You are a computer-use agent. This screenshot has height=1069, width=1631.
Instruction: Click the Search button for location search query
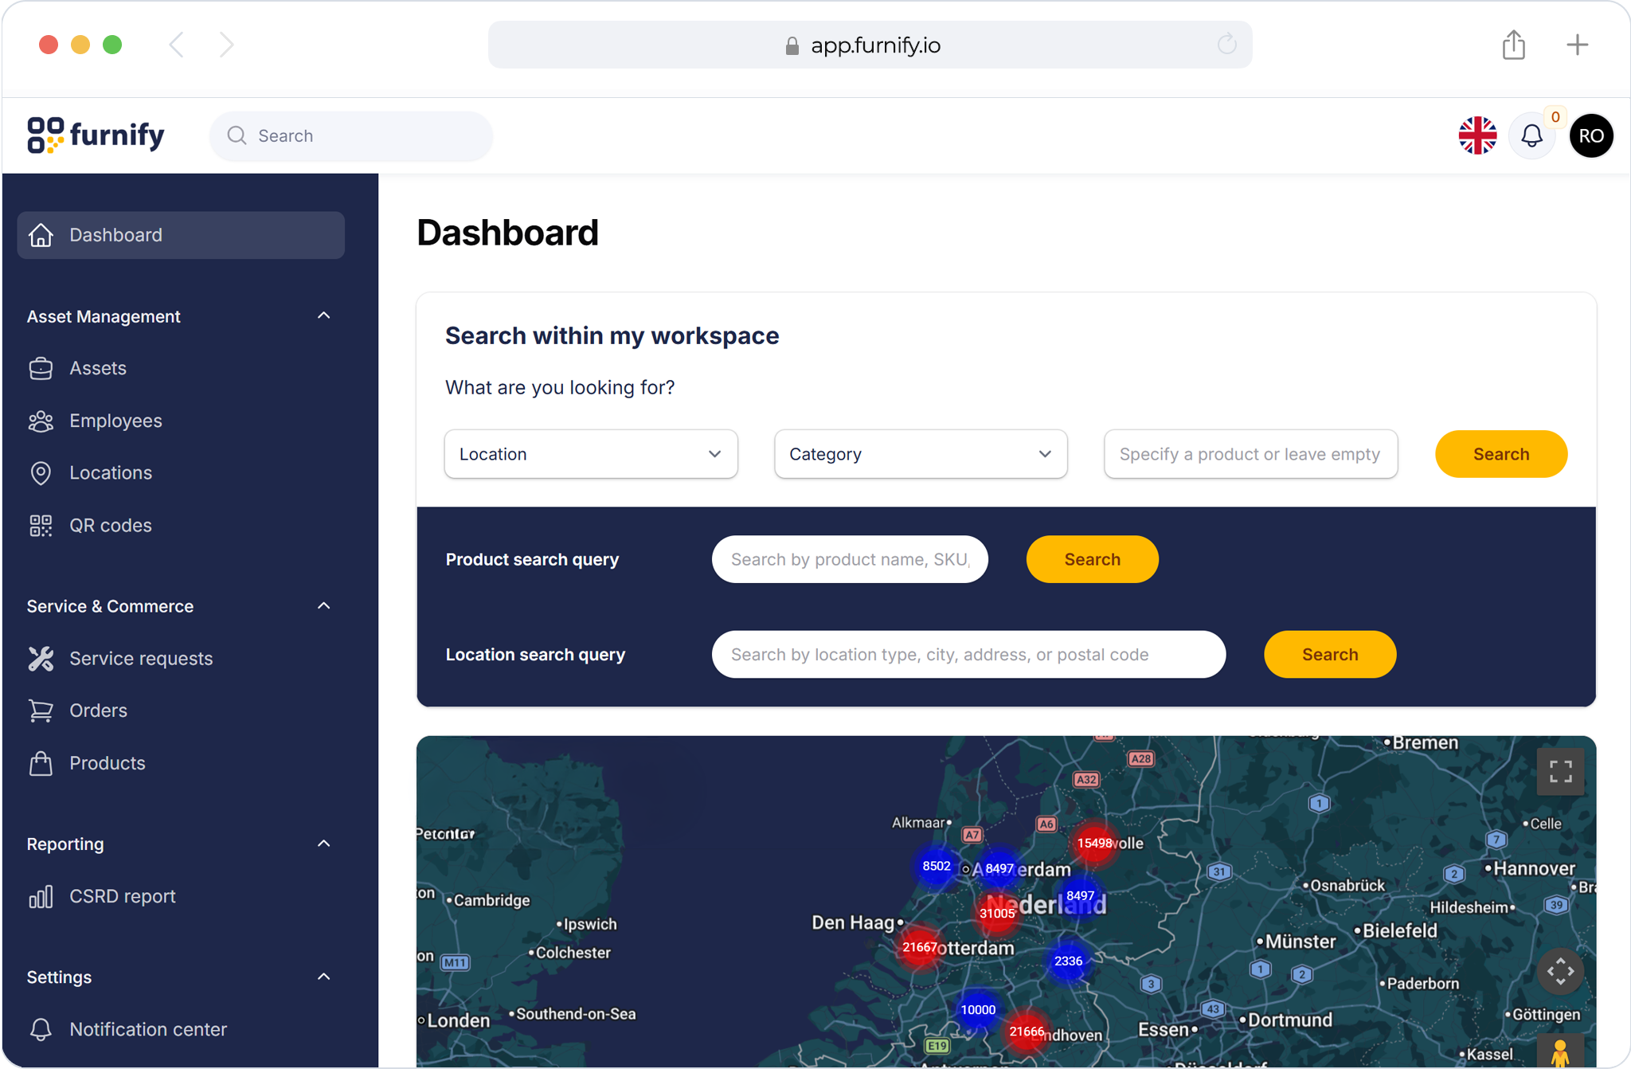1329,654
